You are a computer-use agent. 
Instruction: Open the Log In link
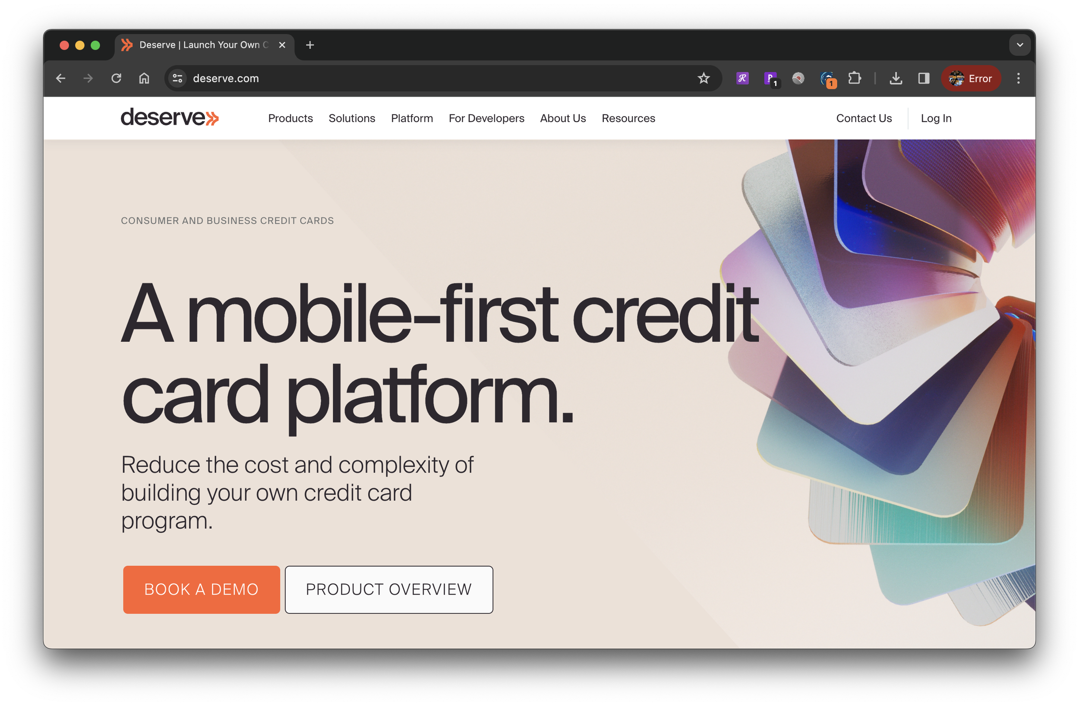point(936,118)
